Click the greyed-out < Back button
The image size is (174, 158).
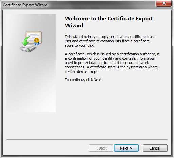coord(101,148)
